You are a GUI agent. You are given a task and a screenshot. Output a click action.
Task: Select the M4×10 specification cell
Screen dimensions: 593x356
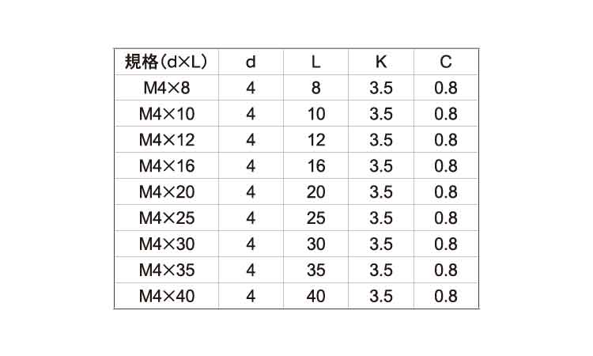[166, 114]
